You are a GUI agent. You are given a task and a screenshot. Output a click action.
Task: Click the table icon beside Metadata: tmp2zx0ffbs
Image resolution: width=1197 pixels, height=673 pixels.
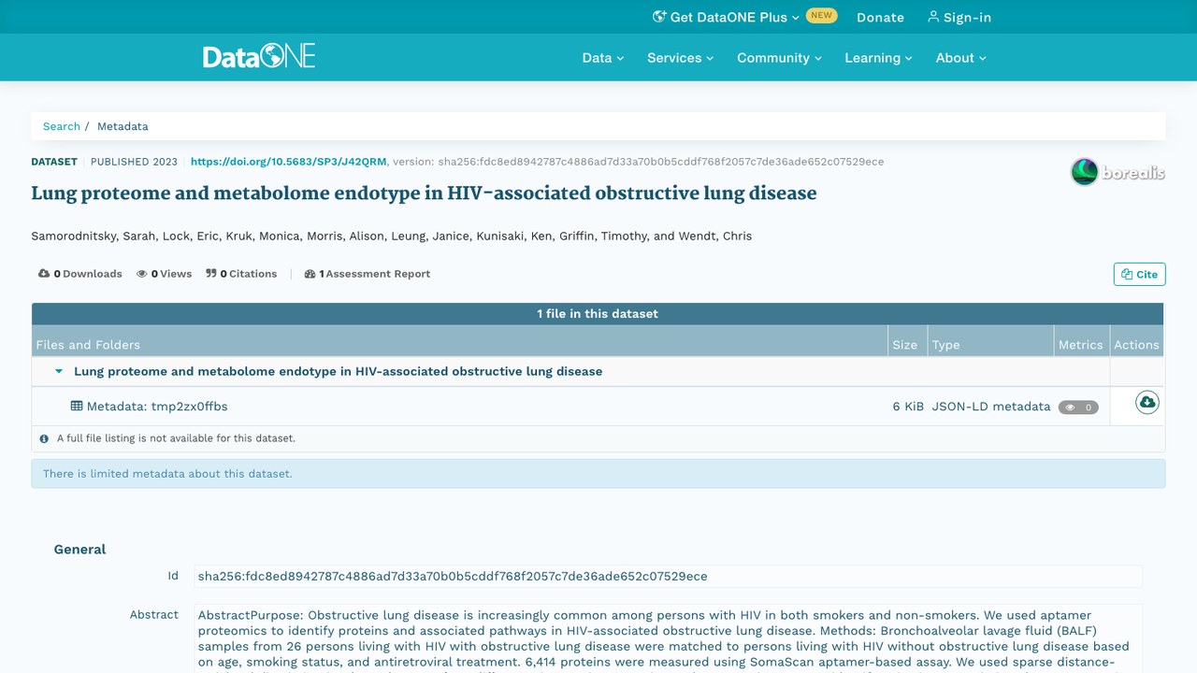[77, 406]
